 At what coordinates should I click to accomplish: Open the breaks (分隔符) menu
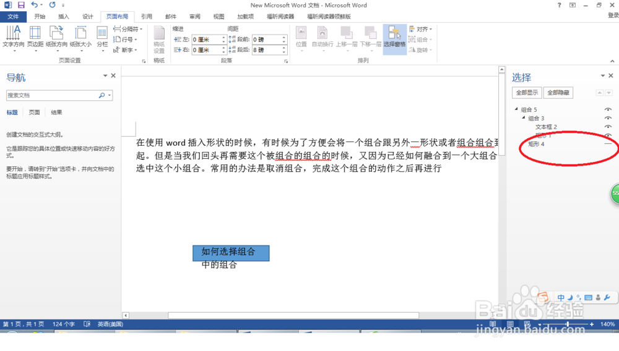[x=128, y=29]
